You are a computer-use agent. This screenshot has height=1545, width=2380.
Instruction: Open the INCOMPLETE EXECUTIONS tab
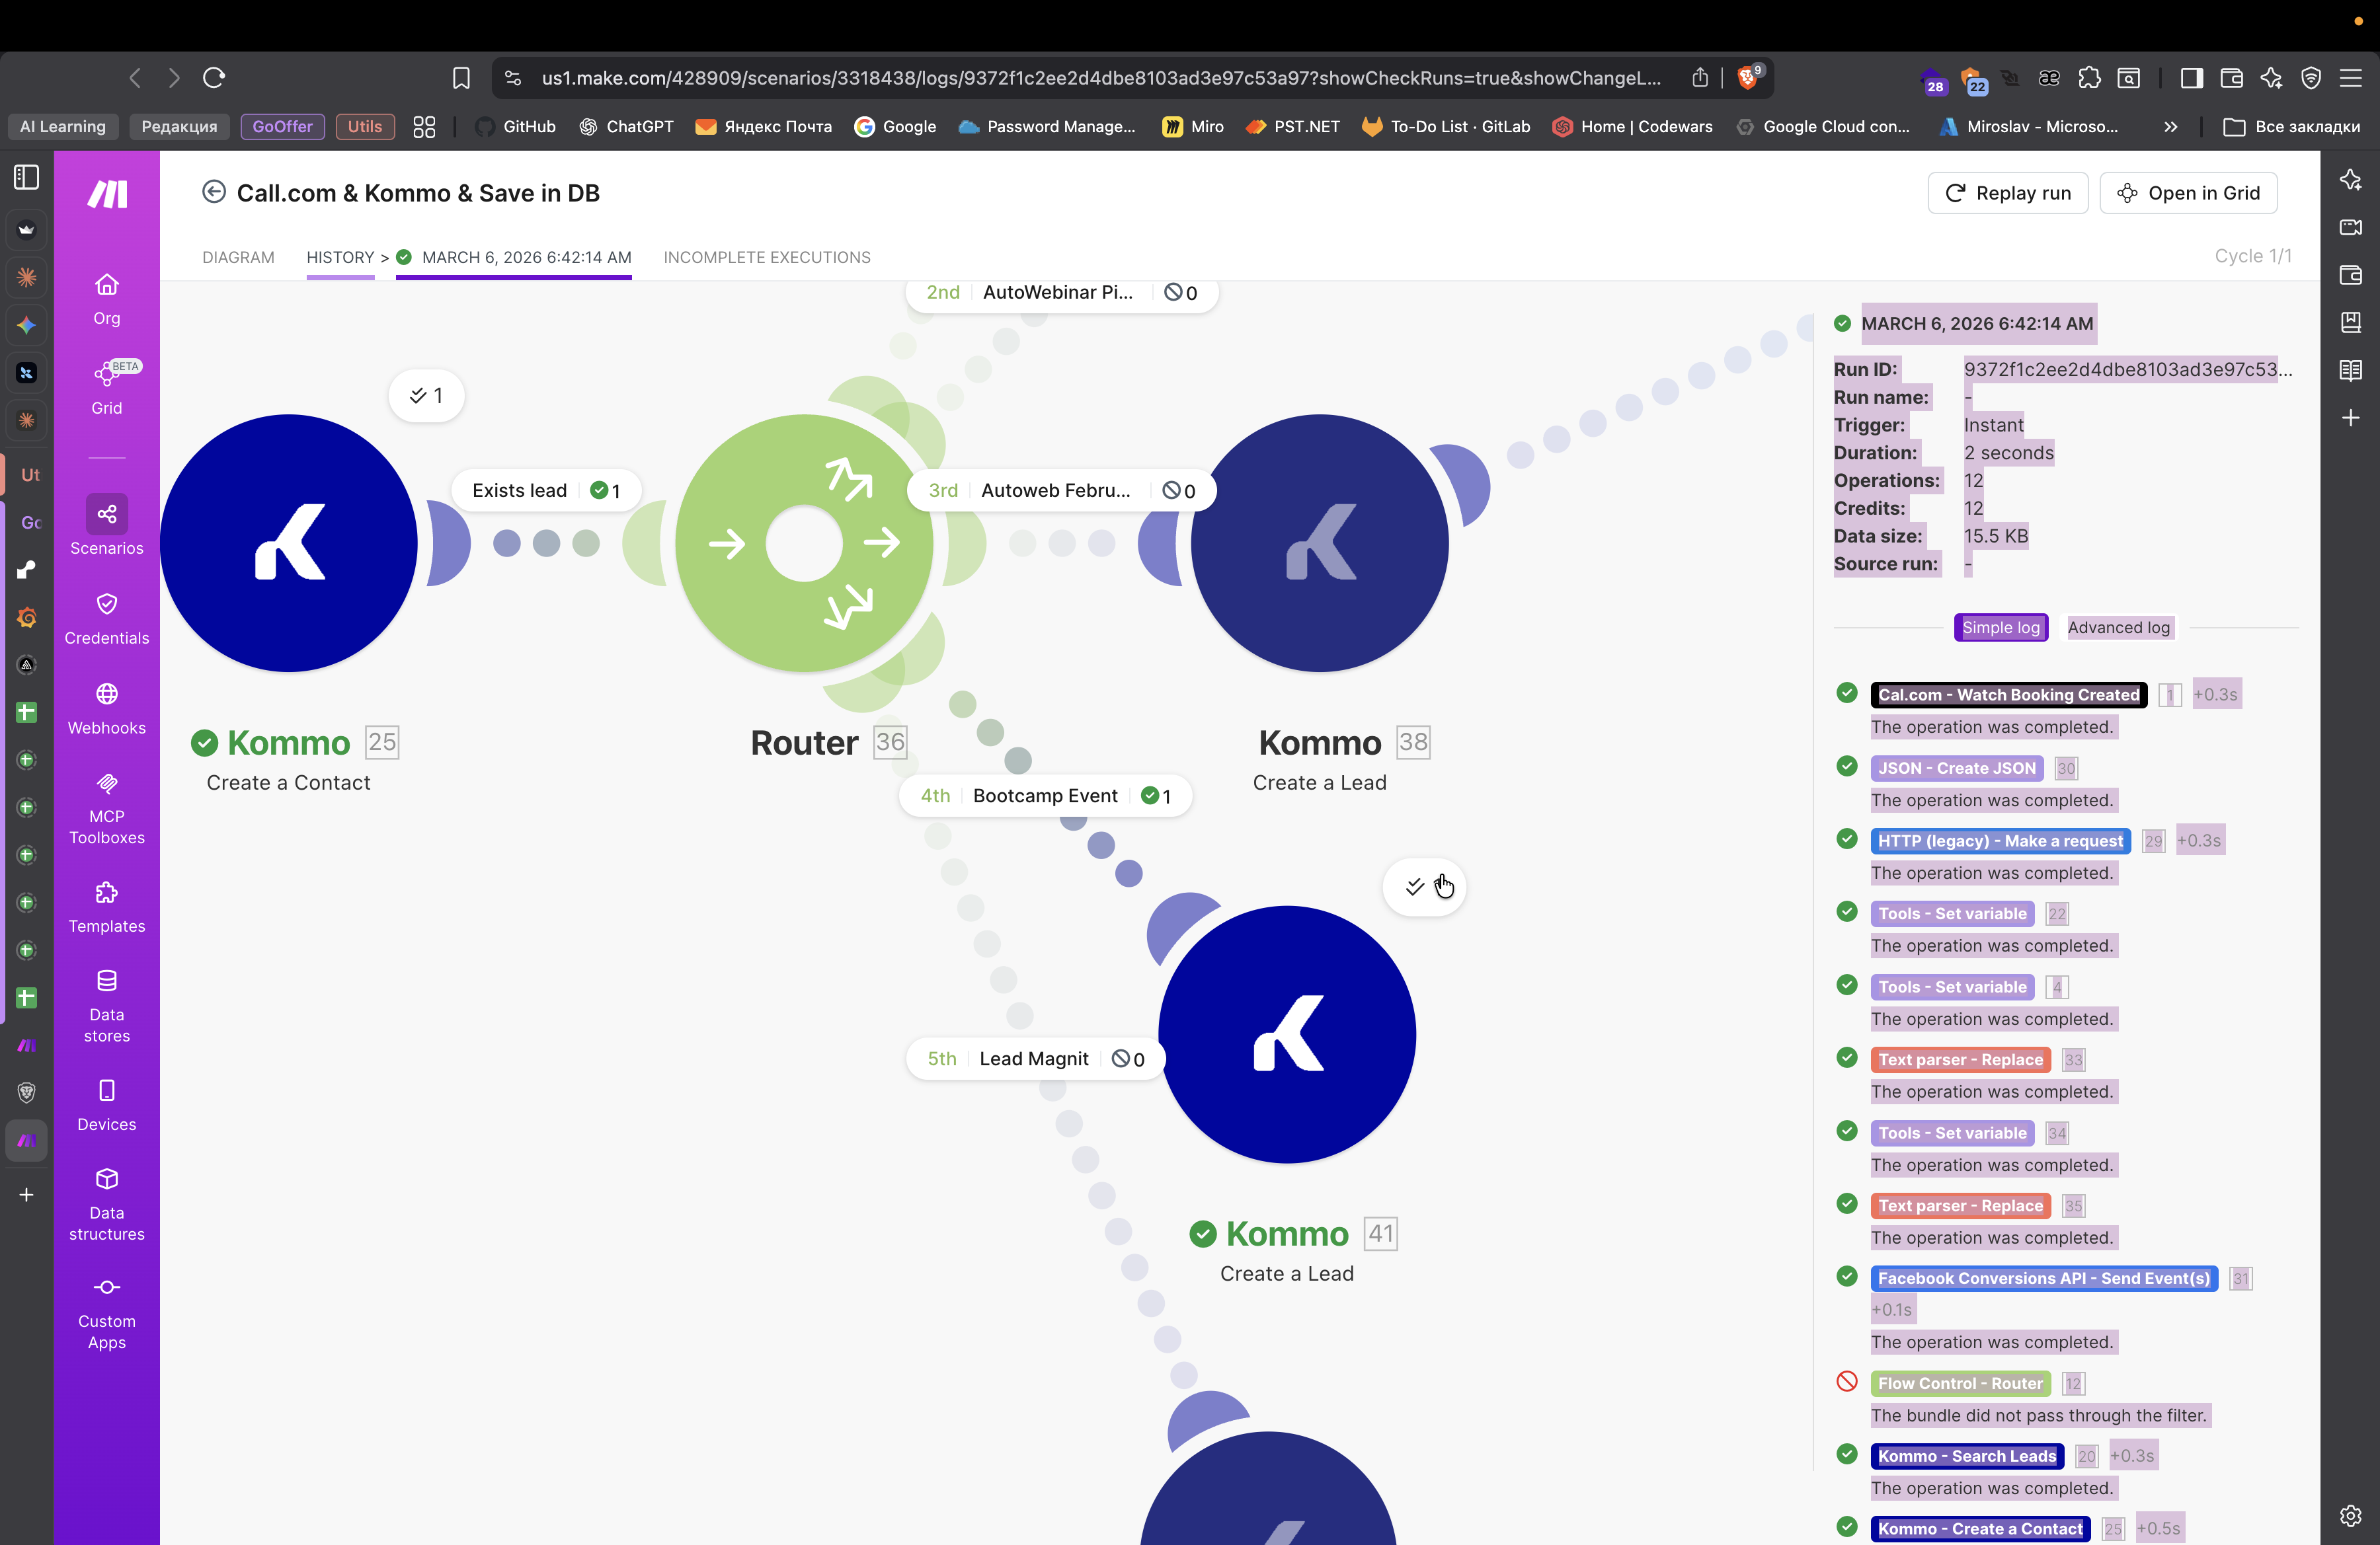coord(766,257)
